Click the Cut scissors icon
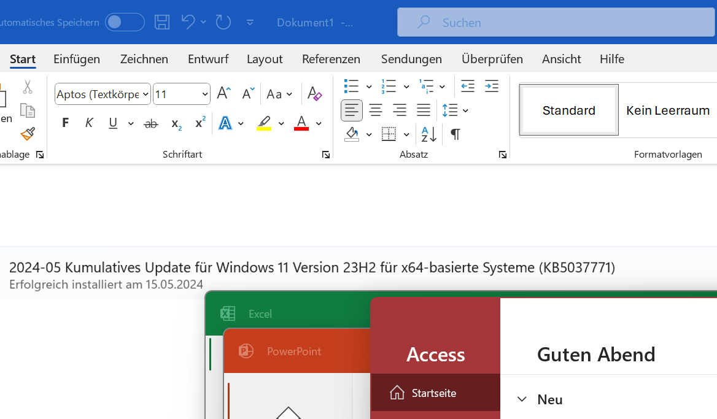Screen dimensions: 717x419 pyautogui.click(x=28, y=86)
